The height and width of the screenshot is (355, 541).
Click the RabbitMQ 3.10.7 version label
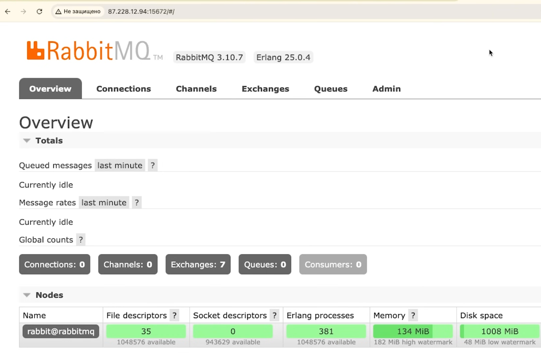point(209,57)
